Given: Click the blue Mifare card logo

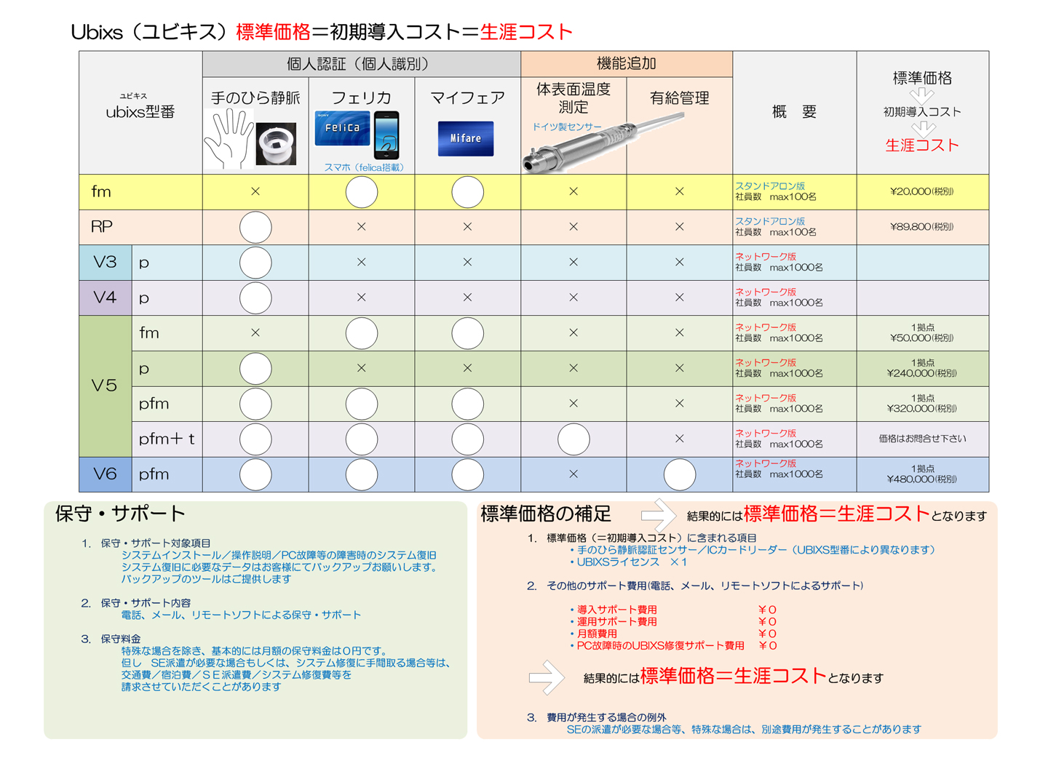Looking at the screenshot, I should tap(466, 138).
